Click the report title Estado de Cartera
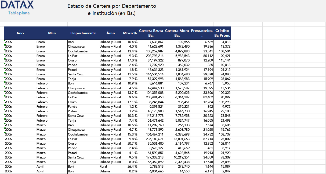326x174 pixels. tap(112, 9)
